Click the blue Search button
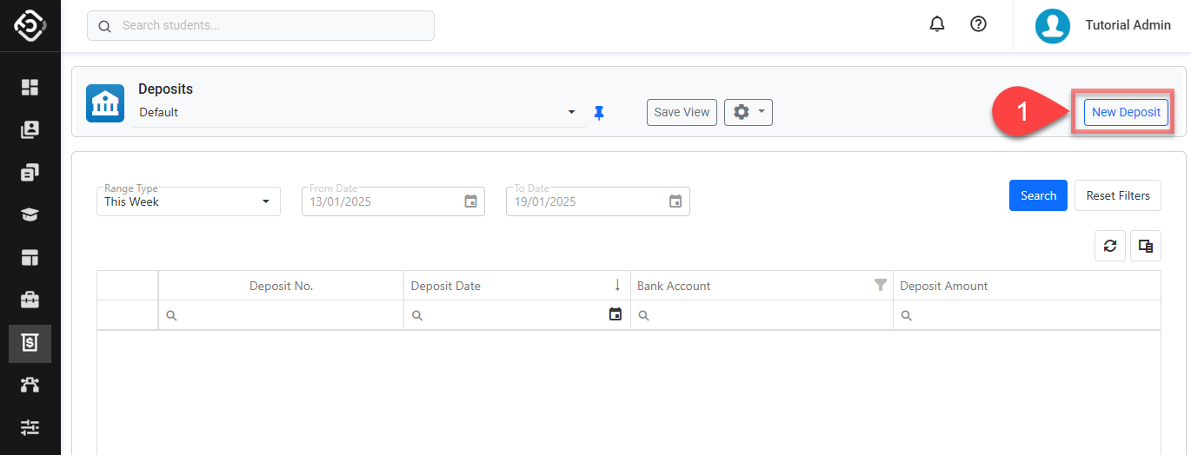Viewport: 1191px width, 455px height. click(x=1038, y=195)
